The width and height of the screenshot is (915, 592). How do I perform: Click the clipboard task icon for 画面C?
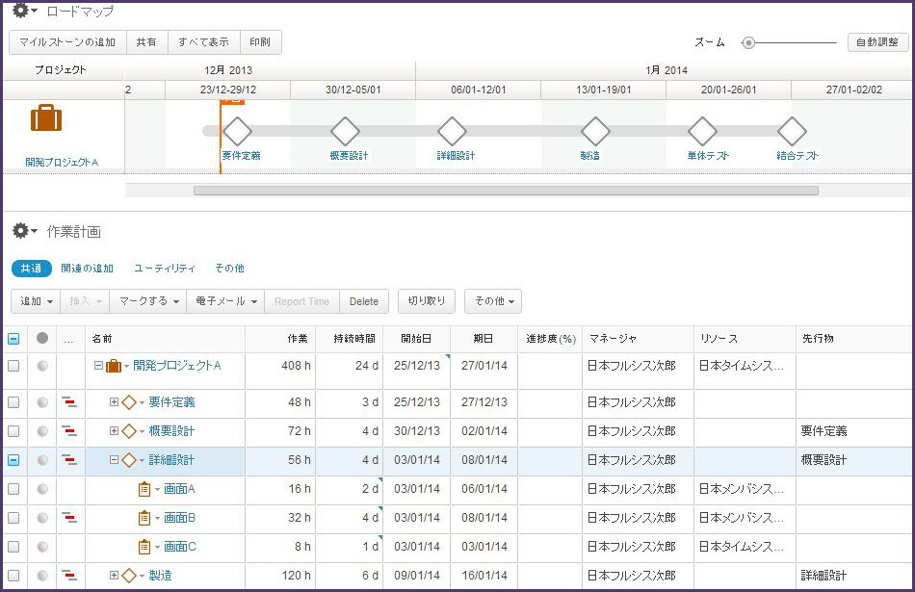144,547
